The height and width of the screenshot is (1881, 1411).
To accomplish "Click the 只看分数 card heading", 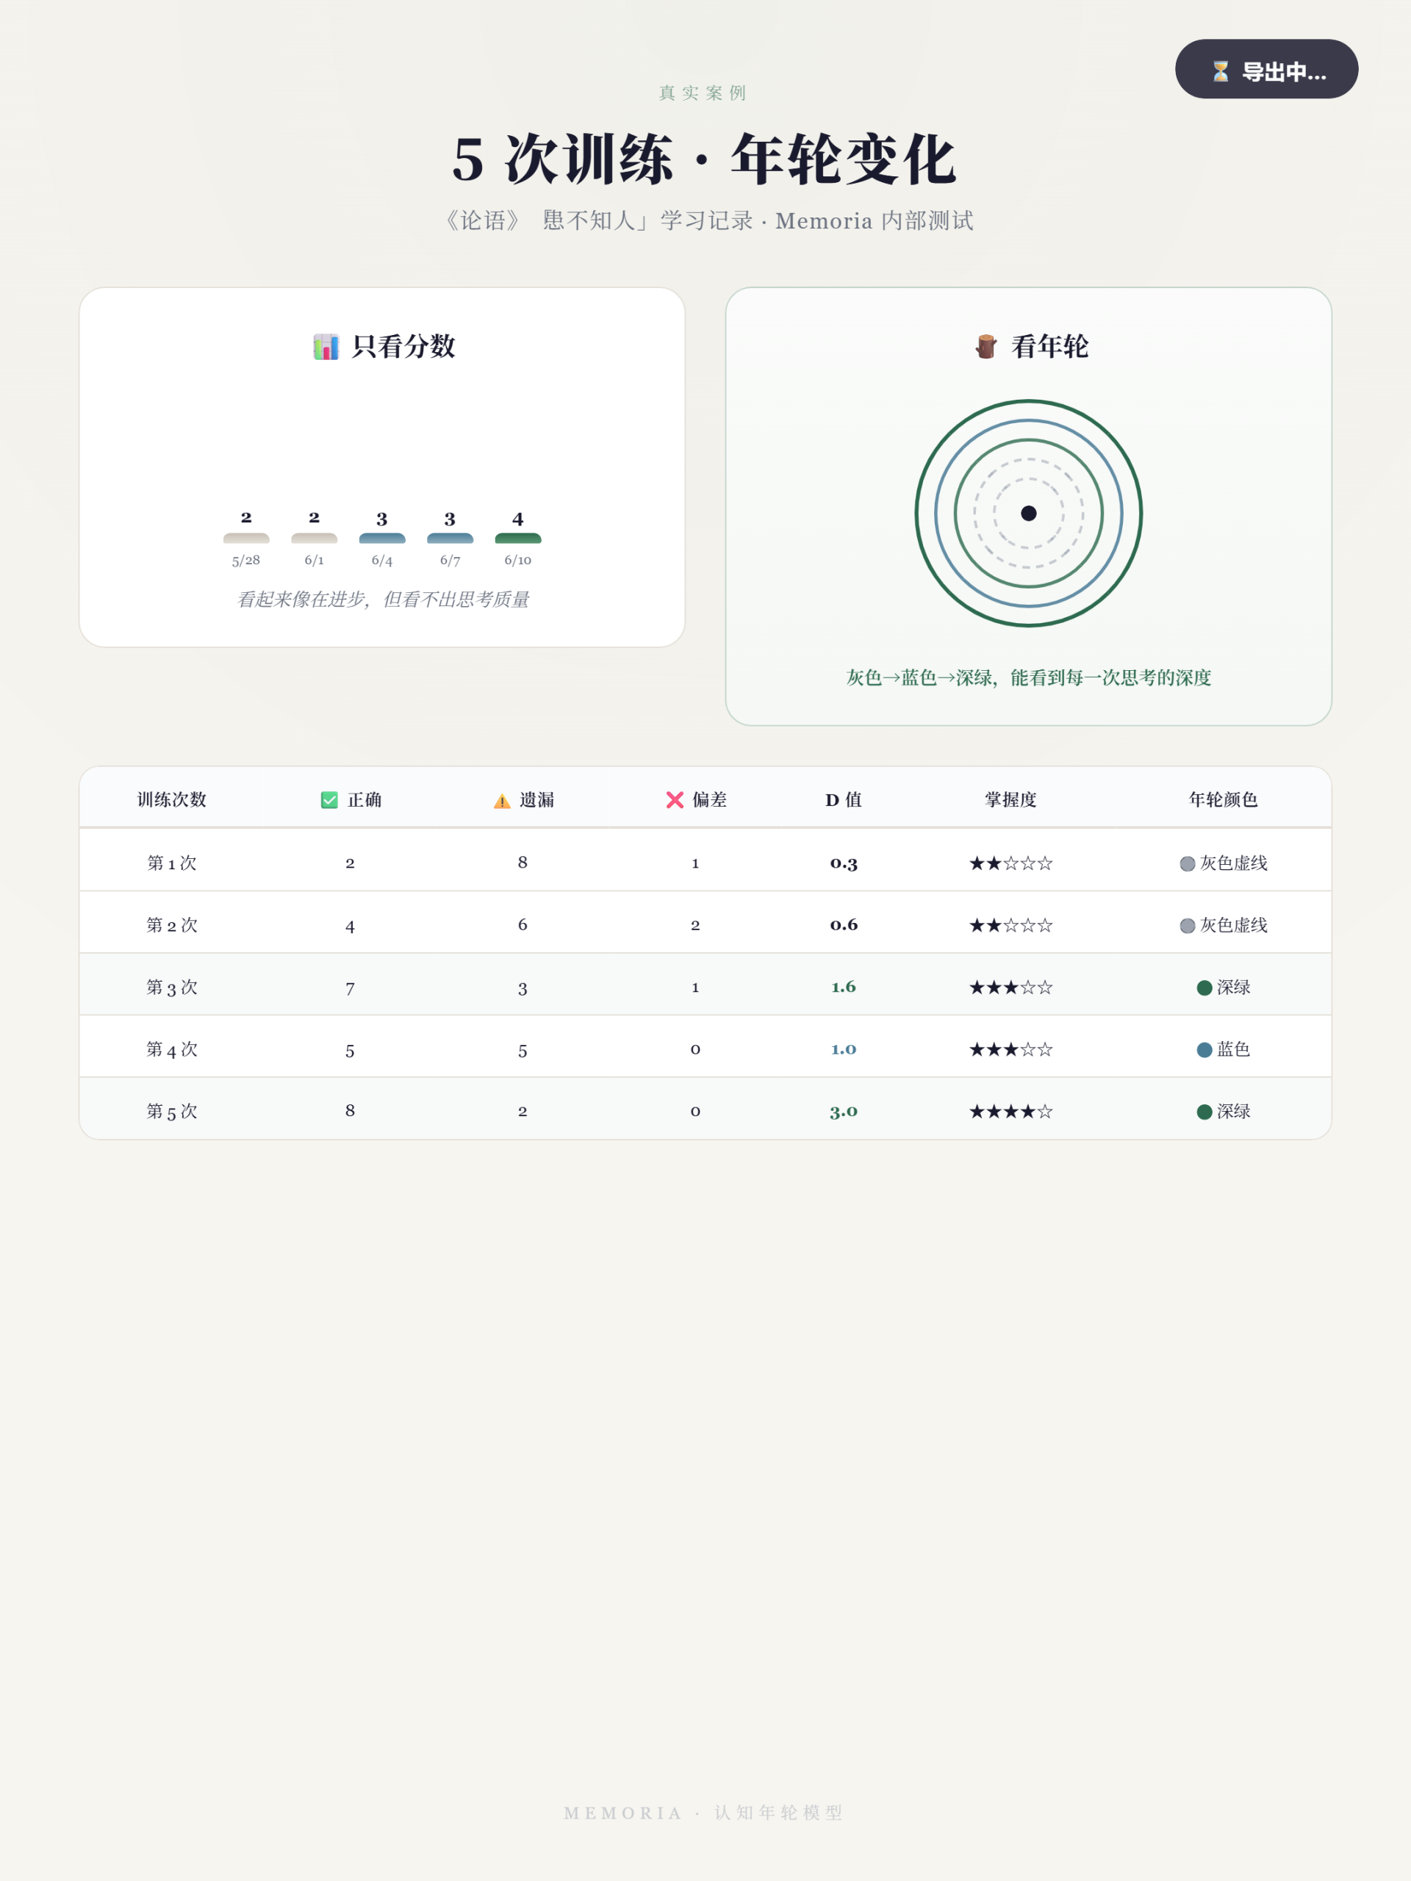I will click(384, 347).
